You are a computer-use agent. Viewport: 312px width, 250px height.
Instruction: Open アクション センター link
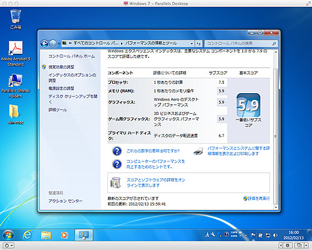tap(66, 201)
